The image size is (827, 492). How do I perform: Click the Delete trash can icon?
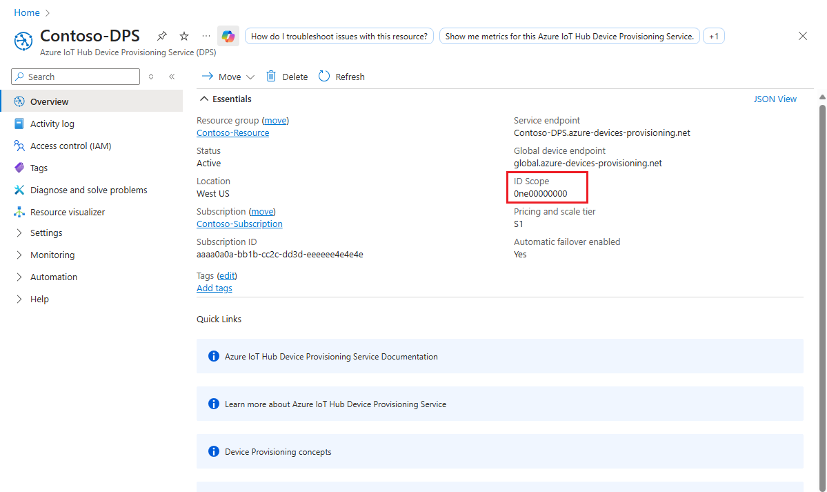[271, 76]
